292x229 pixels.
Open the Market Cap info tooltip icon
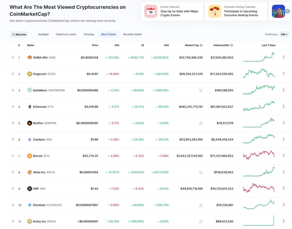click(201, 45)
